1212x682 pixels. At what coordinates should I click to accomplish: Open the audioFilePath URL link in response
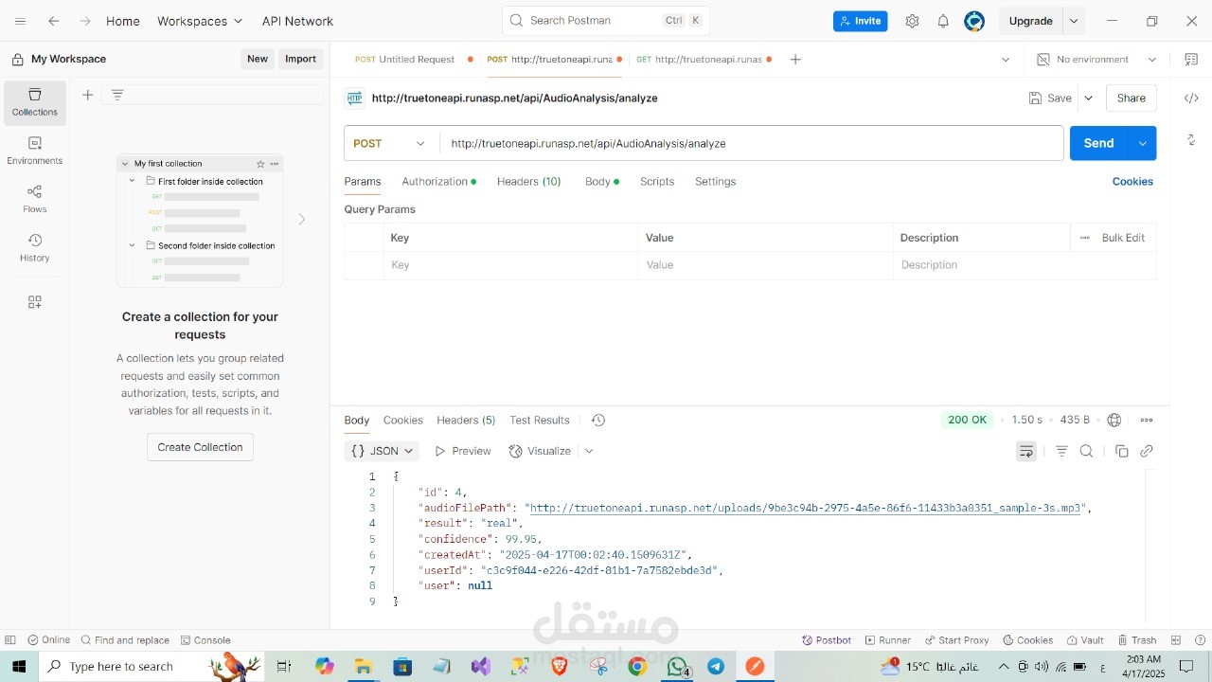pyautogui.click(x=806, y=509)
